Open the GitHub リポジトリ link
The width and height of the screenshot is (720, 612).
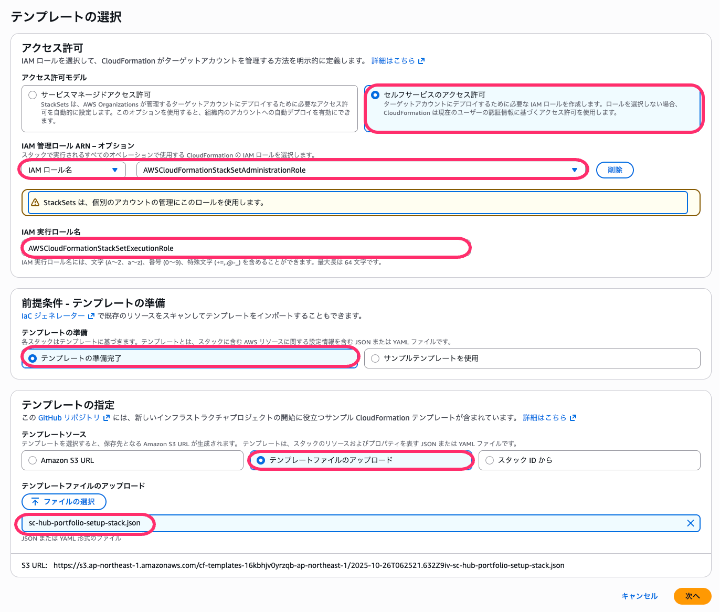pyautogui.click(x=69, y=417)
